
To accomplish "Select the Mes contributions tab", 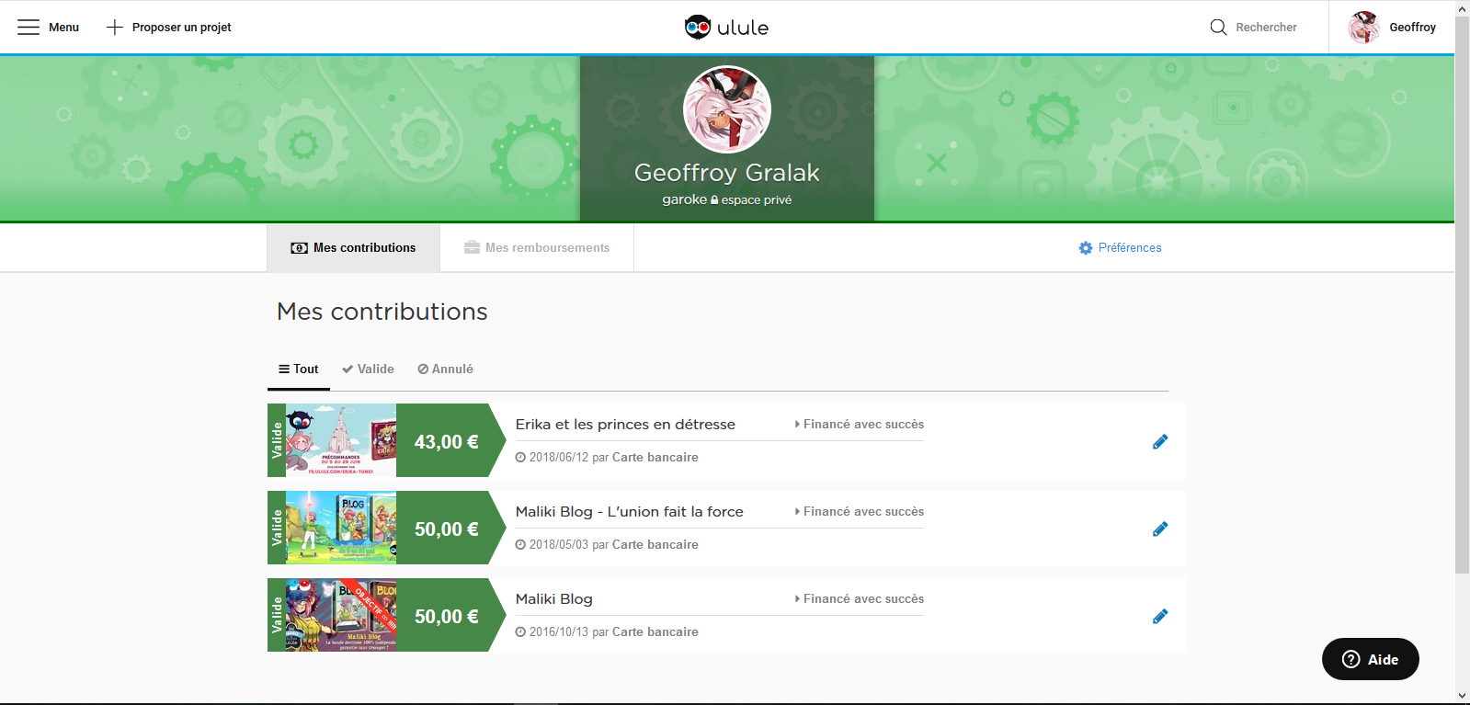I will tap(353, 248).
